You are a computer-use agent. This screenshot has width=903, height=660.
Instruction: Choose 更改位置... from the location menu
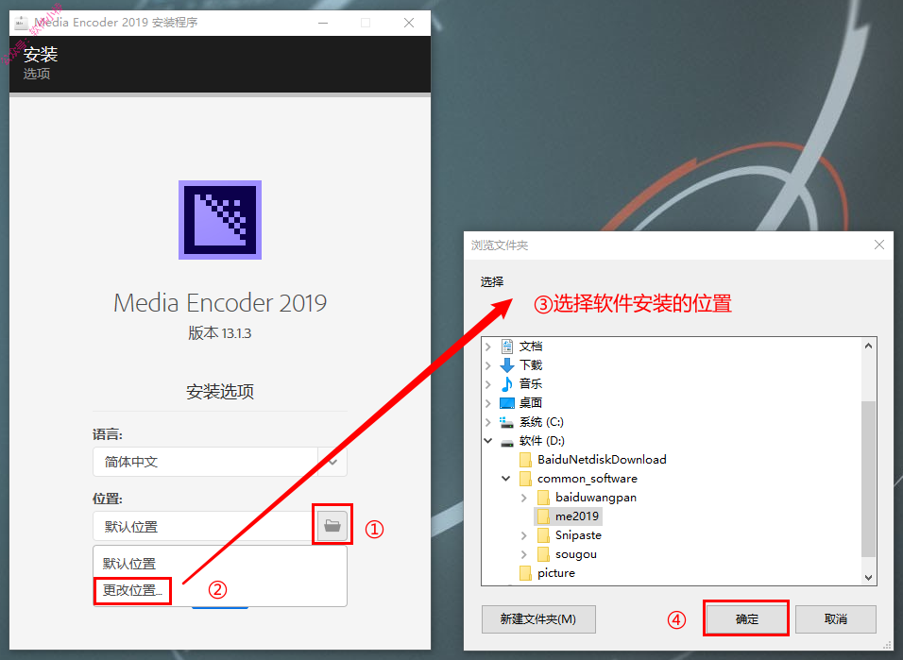[x=132, y=590]
